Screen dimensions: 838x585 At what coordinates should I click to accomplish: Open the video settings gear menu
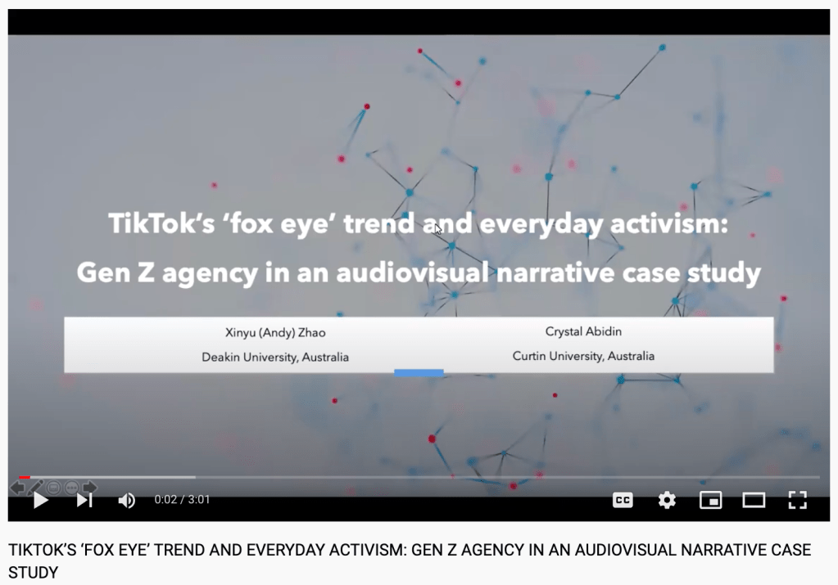coord(667,500)
